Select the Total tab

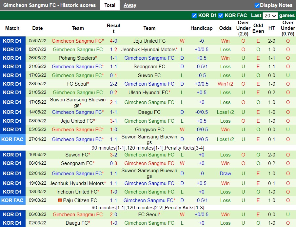[x=109, y=5]
